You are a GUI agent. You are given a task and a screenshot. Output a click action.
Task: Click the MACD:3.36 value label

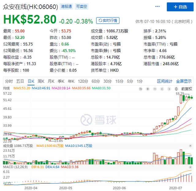click(70, 167)
